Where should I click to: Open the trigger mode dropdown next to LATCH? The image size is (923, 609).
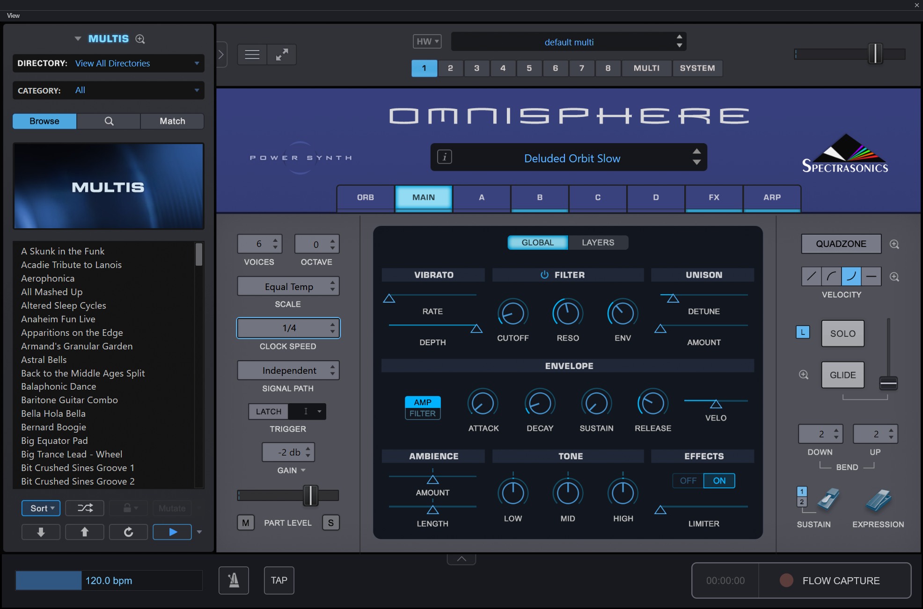tap(308, 411)
